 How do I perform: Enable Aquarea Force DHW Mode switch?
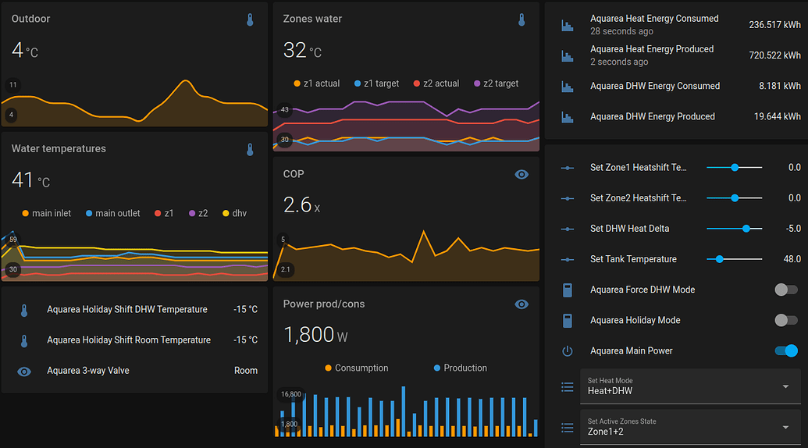click(785, 290)
